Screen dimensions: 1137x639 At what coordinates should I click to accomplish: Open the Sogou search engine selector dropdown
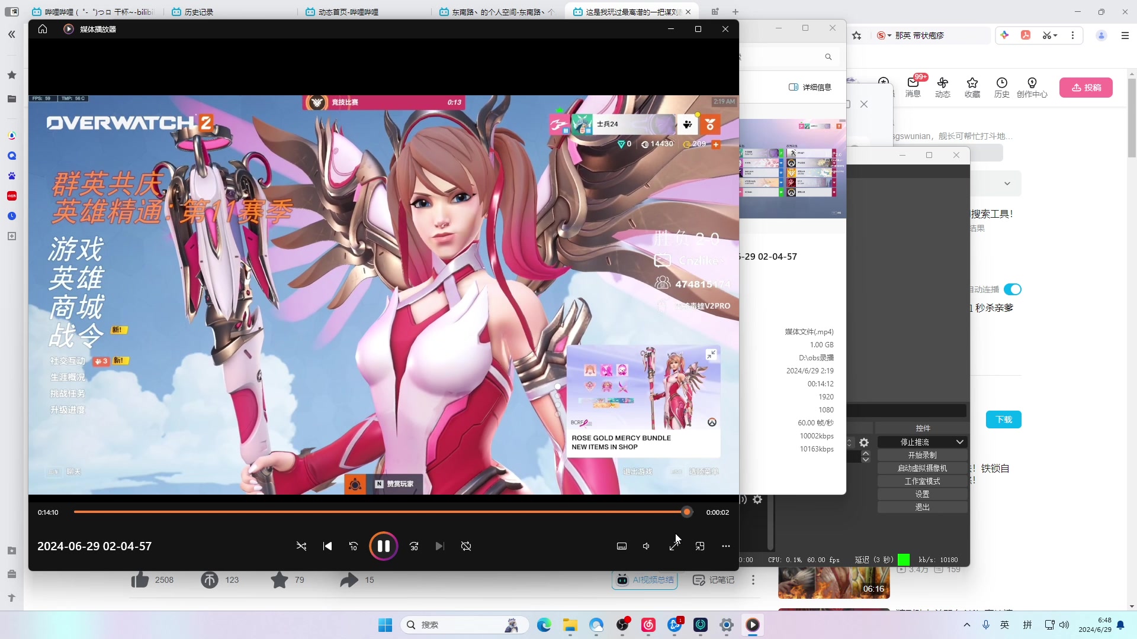point(884,35)
